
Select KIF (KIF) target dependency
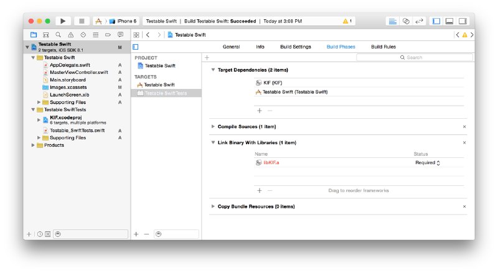tap(359, 83)
